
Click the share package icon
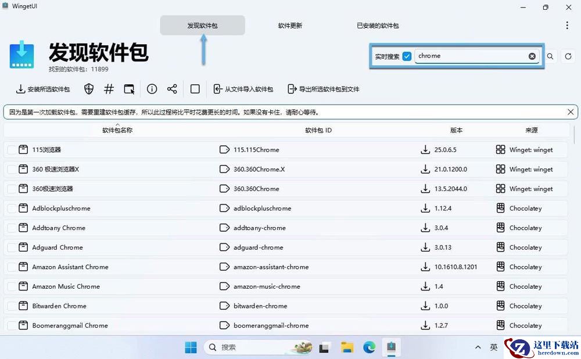coord(172,89)
